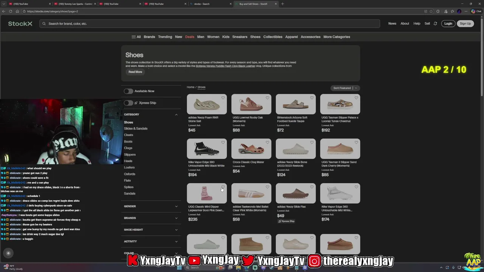Click the StockX logo
Screen dimensions: 484x272
20,23
